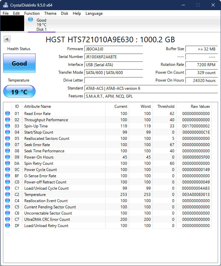
Task: Click the status orb for Spin Retry Count
Action: point(8,163)
